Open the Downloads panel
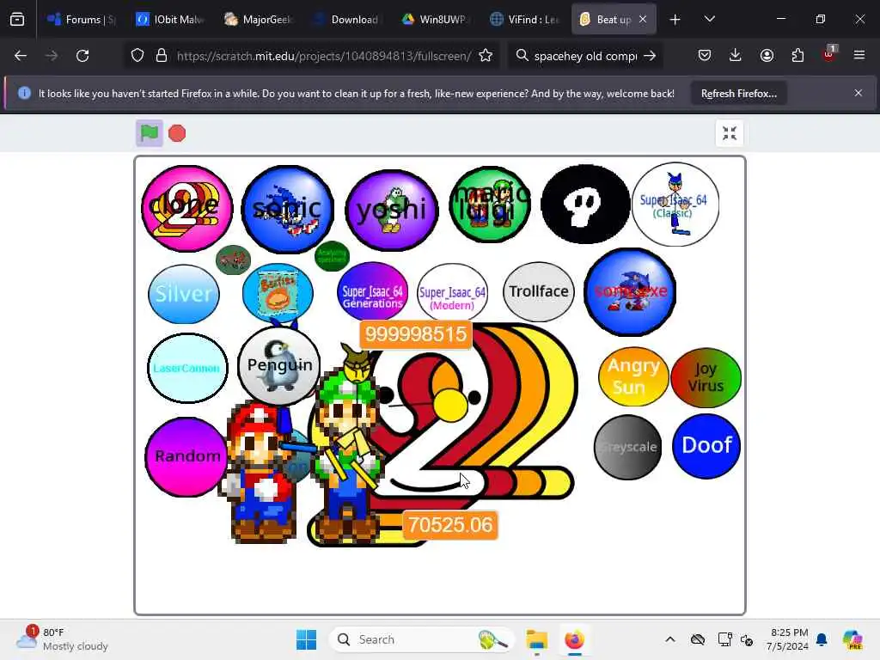 [736, 56]
